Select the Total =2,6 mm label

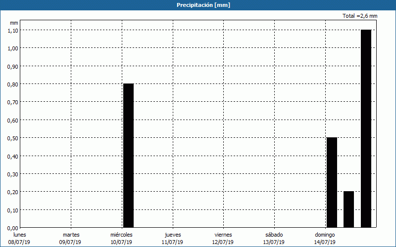[x=360, y=16]
